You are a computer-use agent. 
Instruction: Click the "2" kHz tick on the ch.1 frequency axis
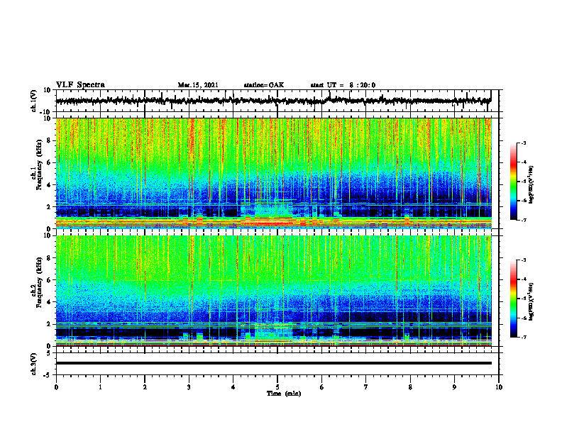pyautogui.click(x=49, y=207)
